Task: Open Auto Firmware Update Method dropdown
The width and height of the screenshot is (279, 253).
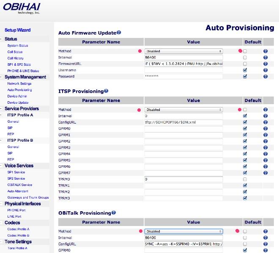Action: click(183, 51)
